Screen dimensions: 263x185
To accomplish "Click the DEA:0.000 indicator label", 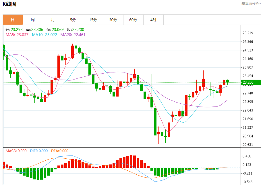I will click(x=60, y=151).
